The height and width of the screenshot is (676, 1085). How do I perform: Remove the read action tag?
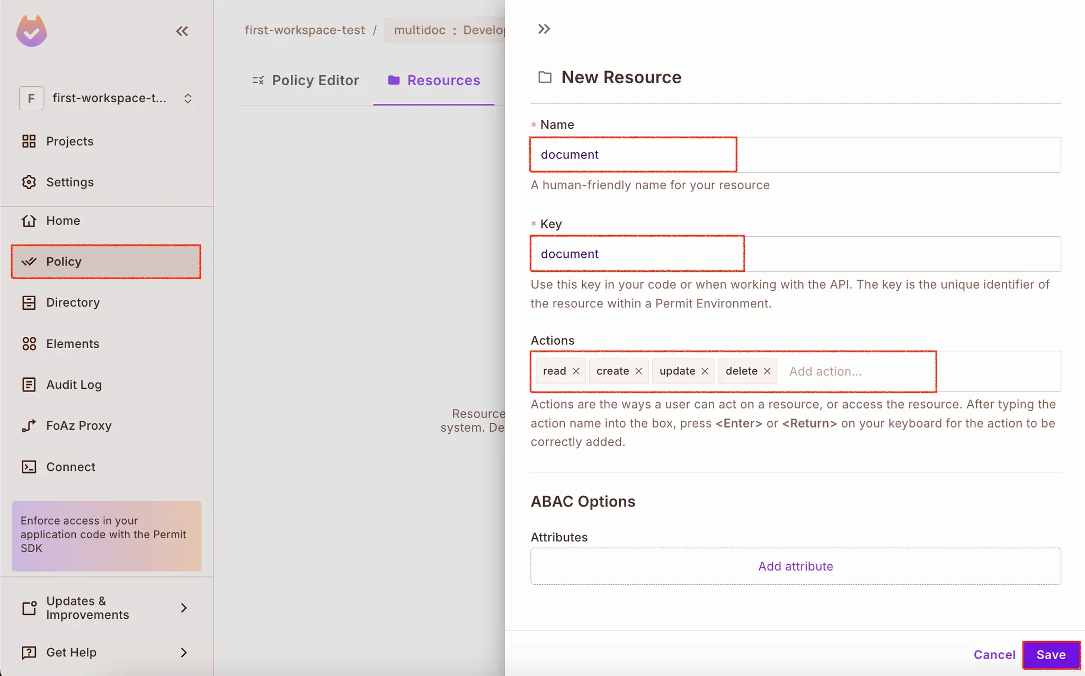[x=576, y=371]
